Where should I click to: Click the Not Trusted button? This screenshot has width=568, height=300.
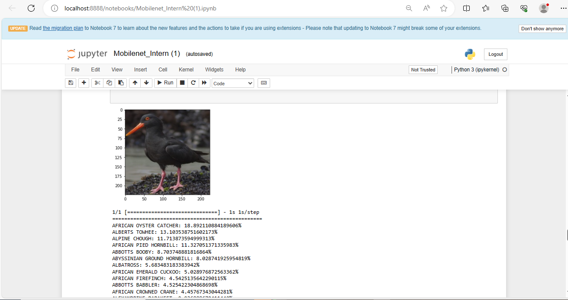(423, 70)
